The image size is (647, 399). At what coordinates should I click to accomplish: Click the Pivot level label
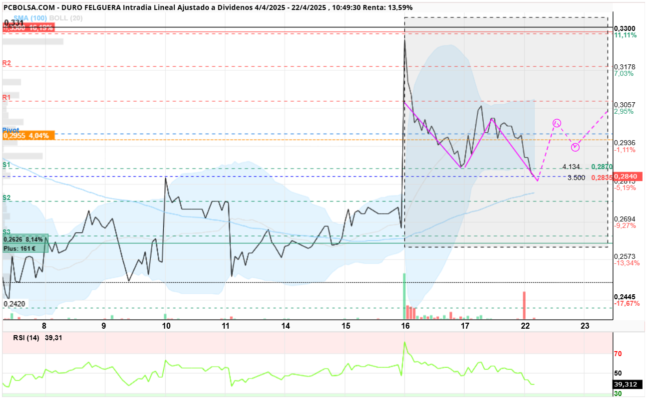pyautogui.click(x=10, y=130)
